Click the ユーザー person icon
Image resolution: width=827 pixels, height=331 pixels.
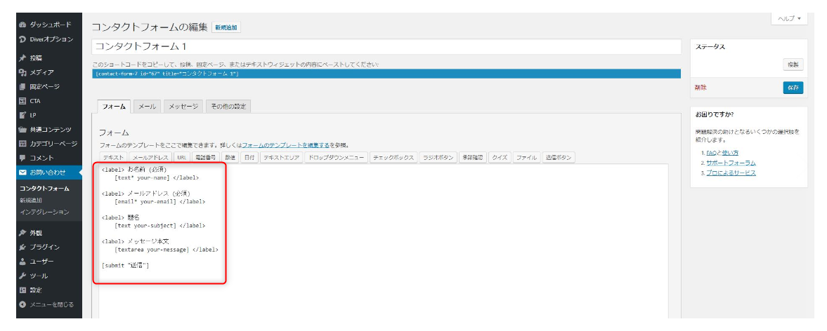(22, 261)
